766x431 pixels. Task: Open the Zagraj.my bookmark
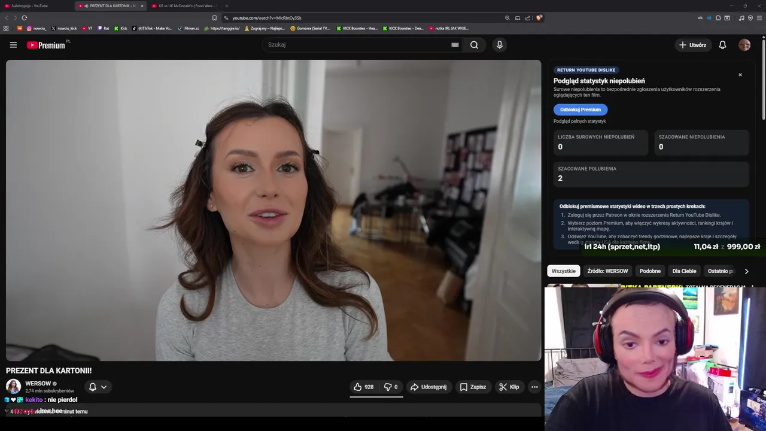(x=264, y=28)
